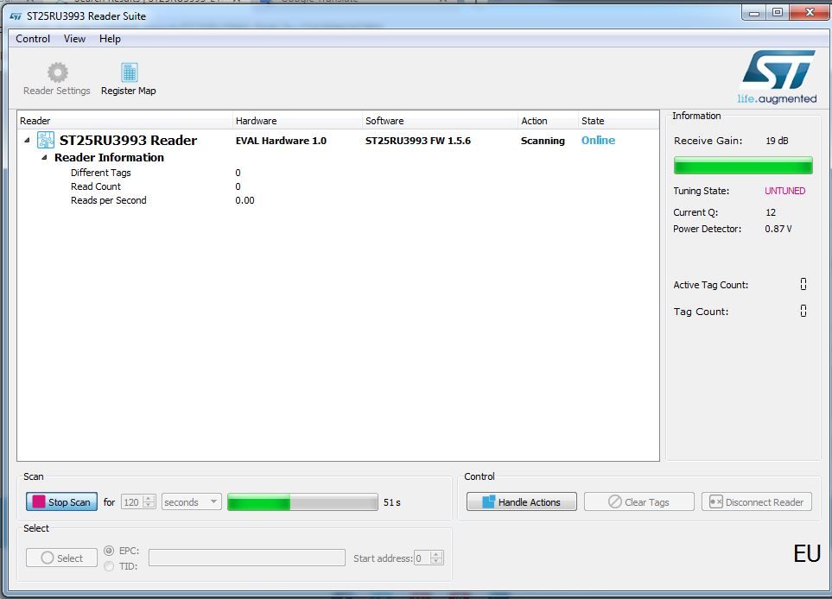Click the Reads per Second value 0.00
Viewport: 832px width, 599px height.
pyautogui.click(x=245, y=200)
